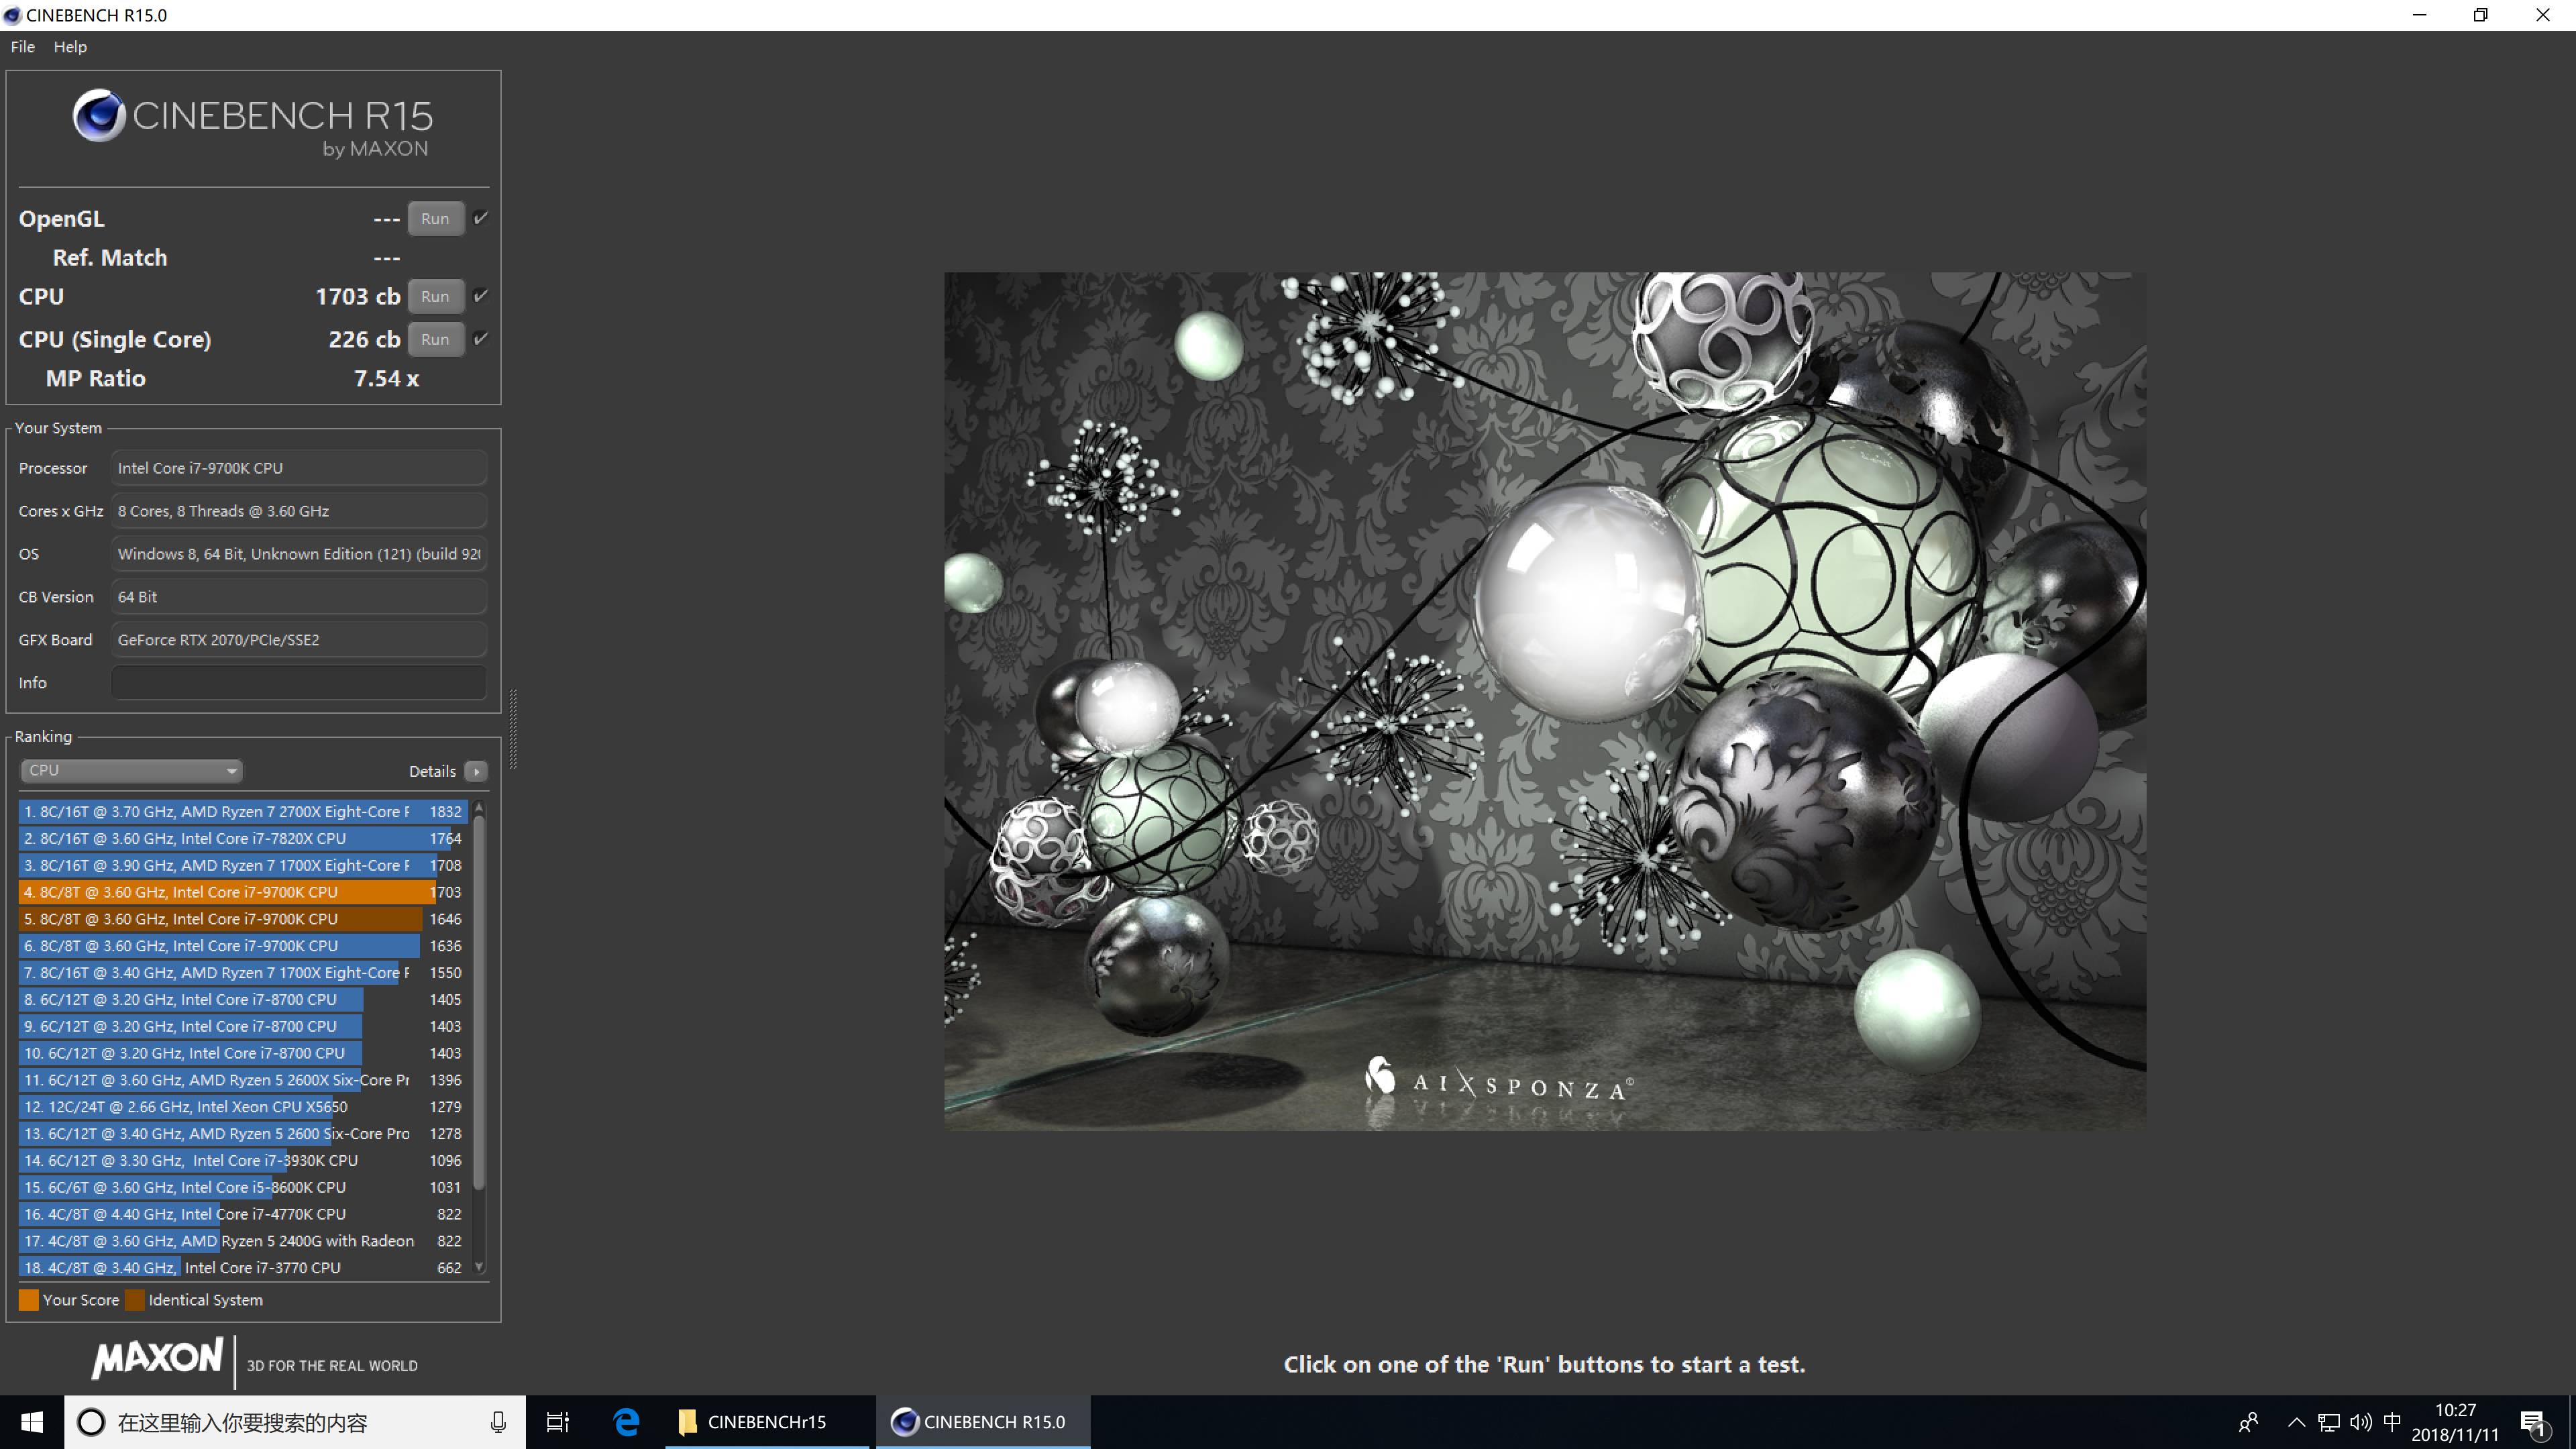The image size is (2576, 1449).
Task: Toggle the CPU test checkbox
Action: tap(481, 296)
